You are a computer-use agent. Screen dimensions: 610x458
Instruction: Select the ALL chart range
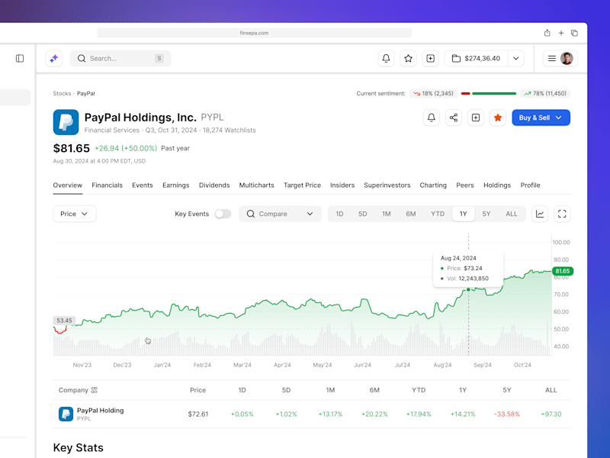(512, 214)
